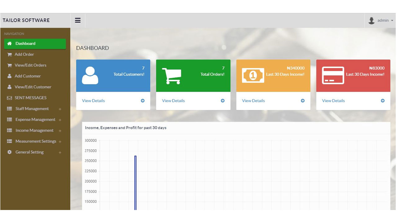Click arrow icon under the red income card

(x=383, y=101)
